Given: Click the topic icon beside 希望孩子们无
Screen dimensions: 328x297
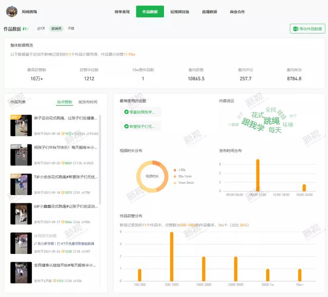Looking at the screenshot, I should (126, 126).
